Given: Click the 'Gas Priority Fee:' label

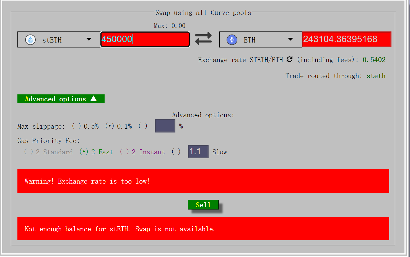Looking at the screenshot, I should [x=48, y=141].
